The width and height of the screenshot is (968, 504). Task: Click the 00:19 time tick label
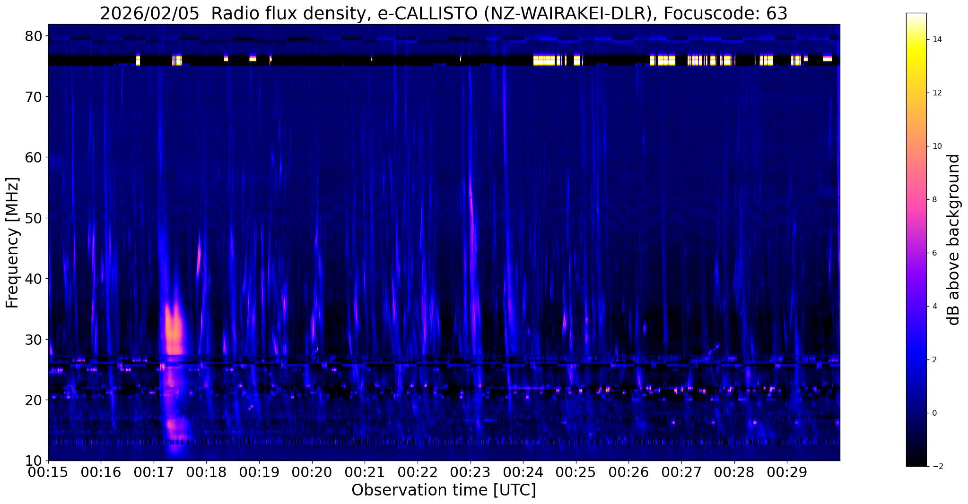pos(259,472)
